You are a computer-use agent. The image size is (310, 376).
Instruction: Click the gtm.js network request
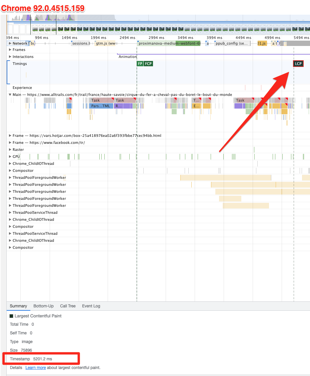pyautogui.click(x=105, y=43)
